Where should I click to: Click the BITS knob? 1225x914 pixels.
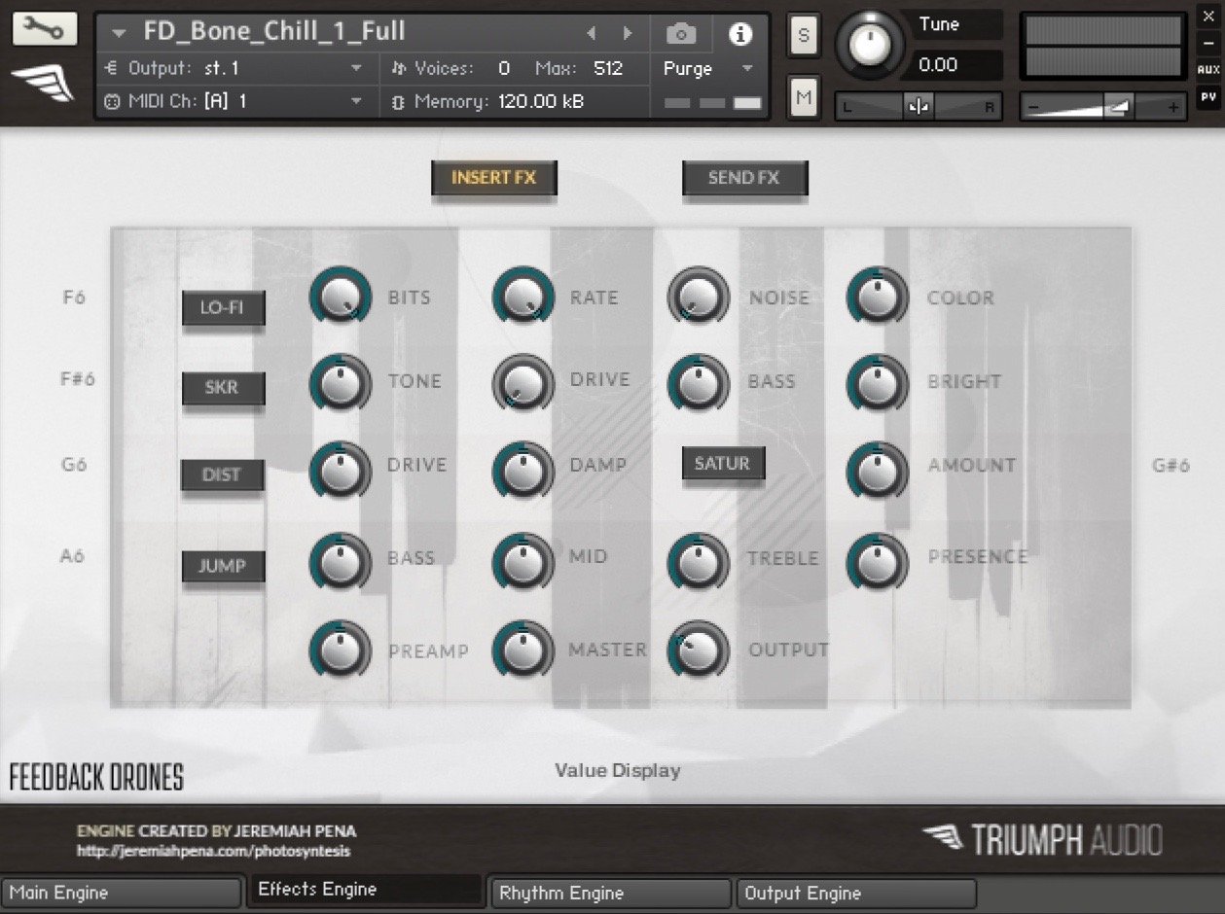click(x=341, y=298)
